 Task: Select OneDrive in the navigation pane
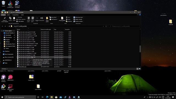pos(7,51)
